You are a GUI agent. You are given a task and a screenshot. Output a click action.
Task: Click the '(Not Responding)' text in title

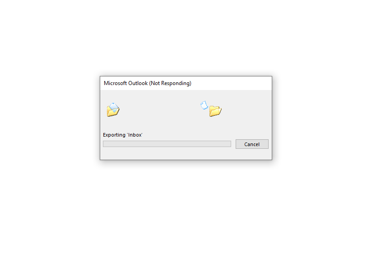pos(170,83)
